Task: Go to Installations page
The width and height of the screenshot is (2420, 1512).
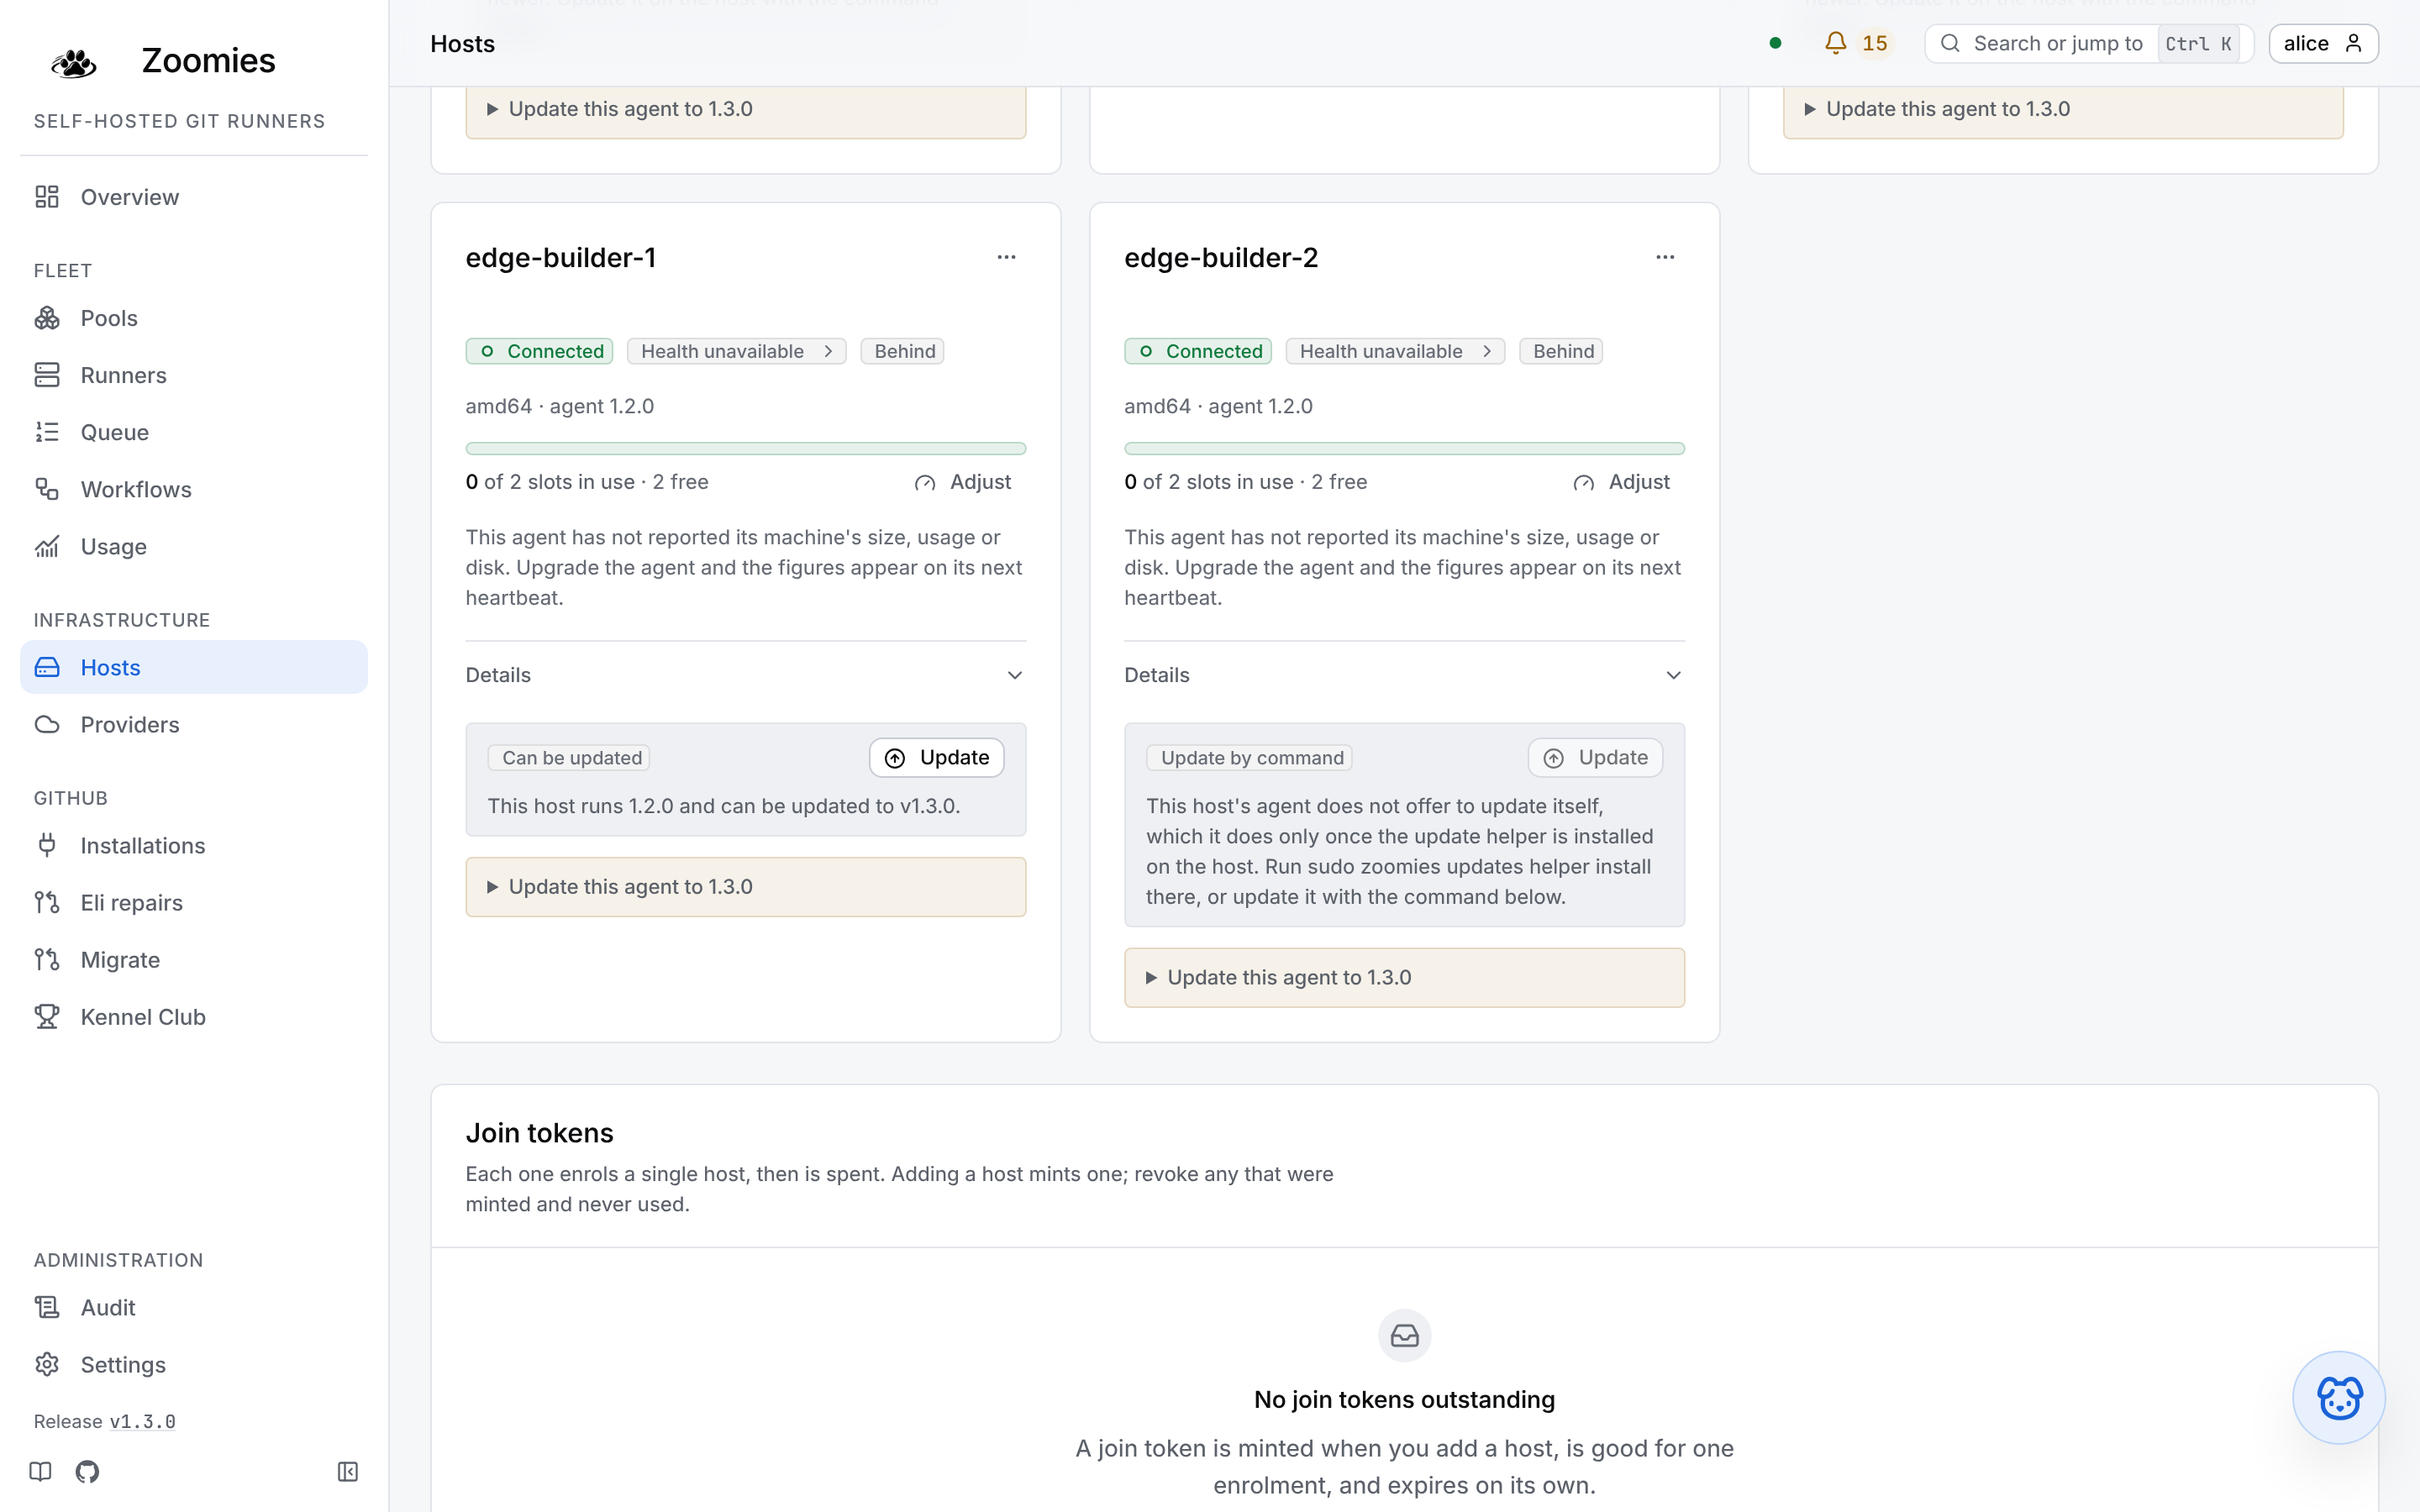Action: [x=194, y=845]
